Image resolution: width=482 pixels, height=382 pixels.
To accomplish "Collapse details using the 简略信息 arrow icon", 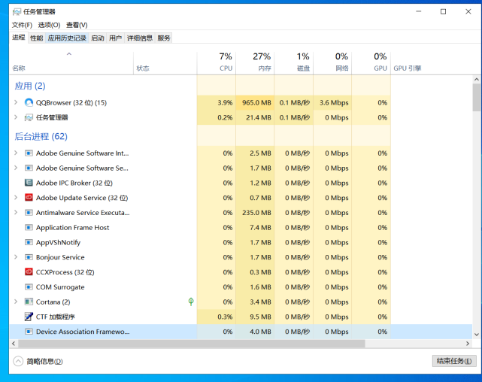I will pos(18,361).
